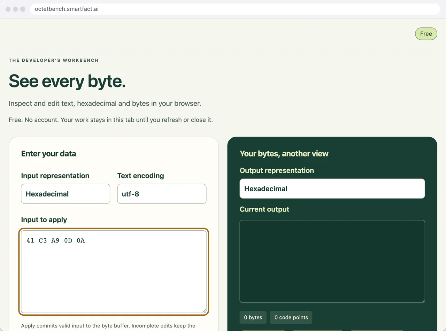Focus the Input to apply text area
Image resolution: width=446 pixels, height=331 pixels.
point(114,272)
